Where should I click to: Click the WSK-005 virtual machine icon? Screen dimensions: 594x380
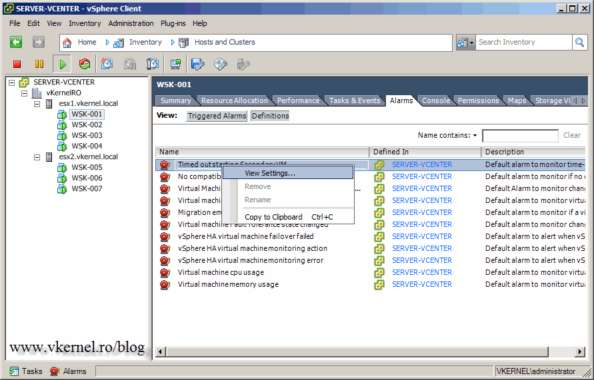(62, 168)
